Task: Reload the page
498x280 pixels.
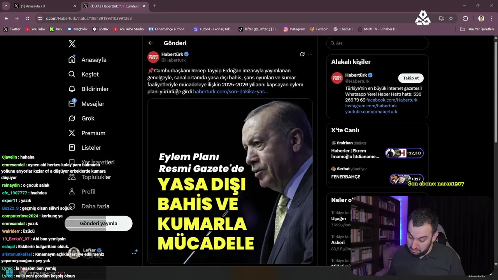Action: [27, 18]
